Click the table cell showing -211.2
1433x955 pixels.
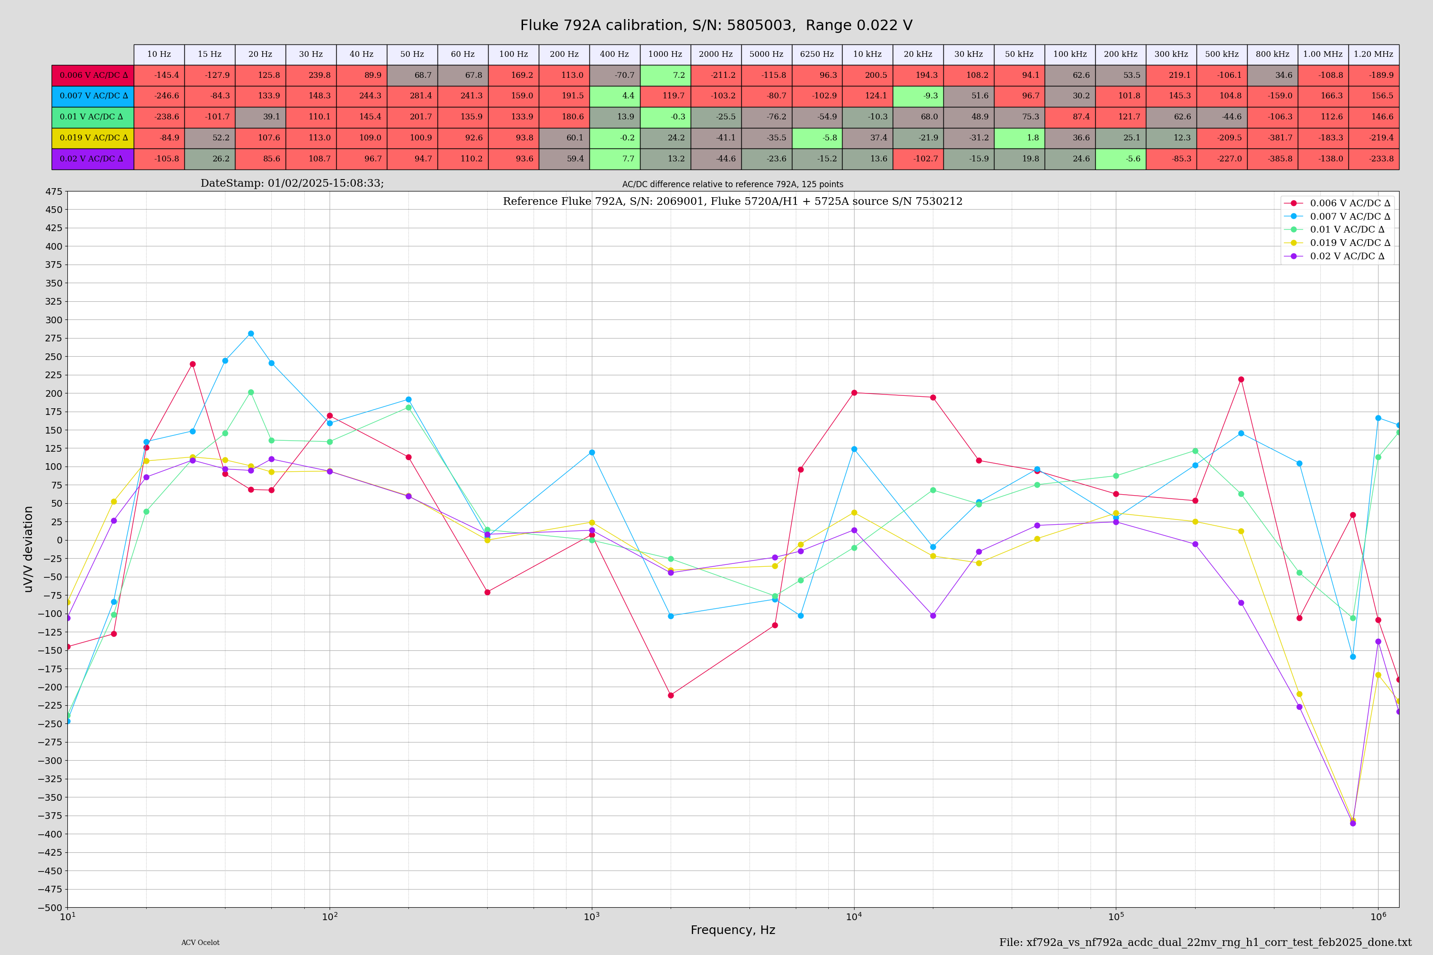click(x=716, y=75)
